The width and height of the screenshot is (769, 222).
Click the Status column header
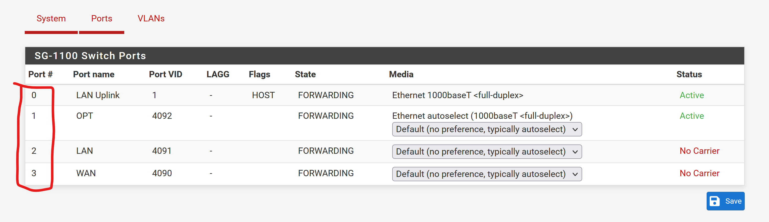pos(689,75)
